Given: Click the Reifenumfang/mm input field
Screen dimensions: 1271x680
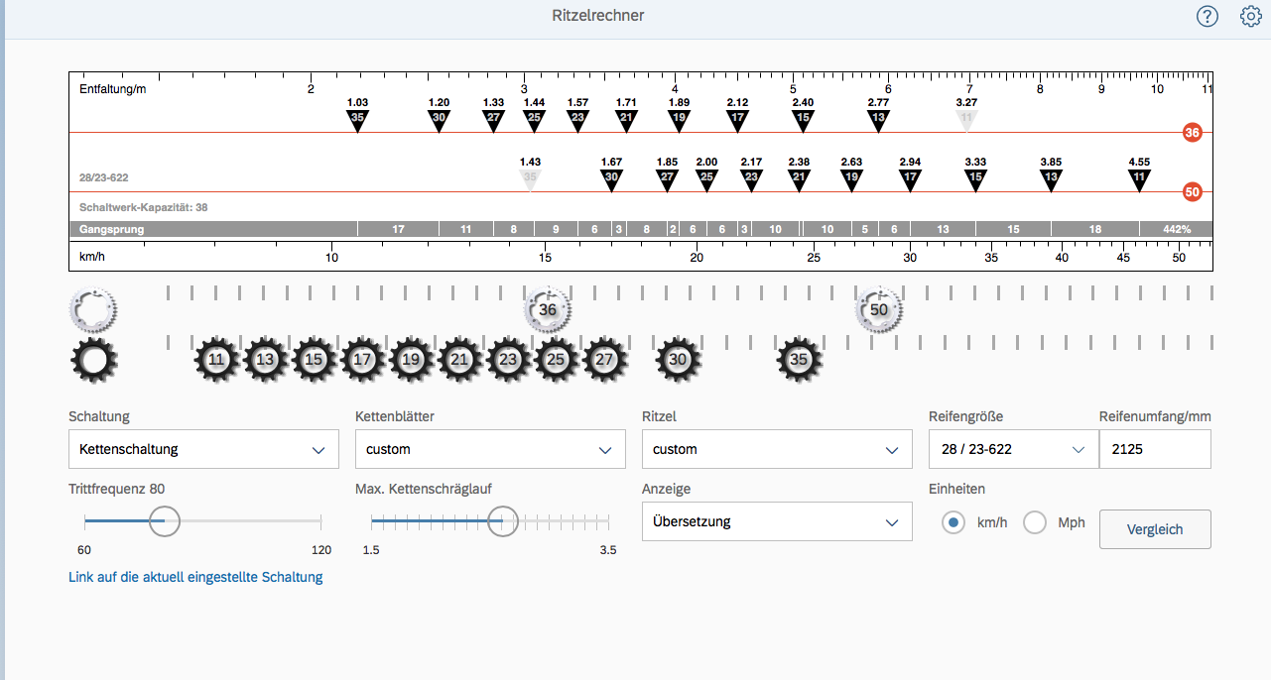Looking at the screenshot, I should coord(1155,449).
